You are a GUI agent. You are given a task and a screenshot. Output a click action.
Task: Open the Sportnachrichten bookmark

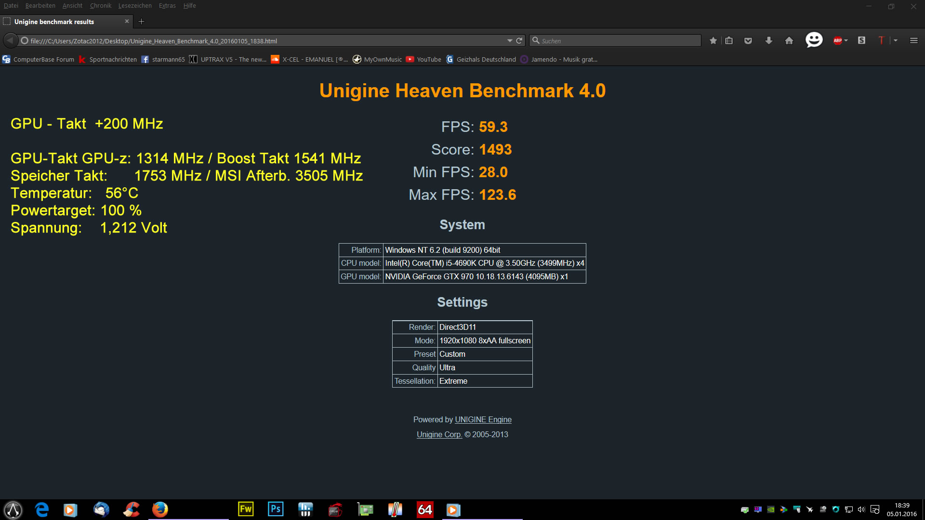(x=108, y=59)
